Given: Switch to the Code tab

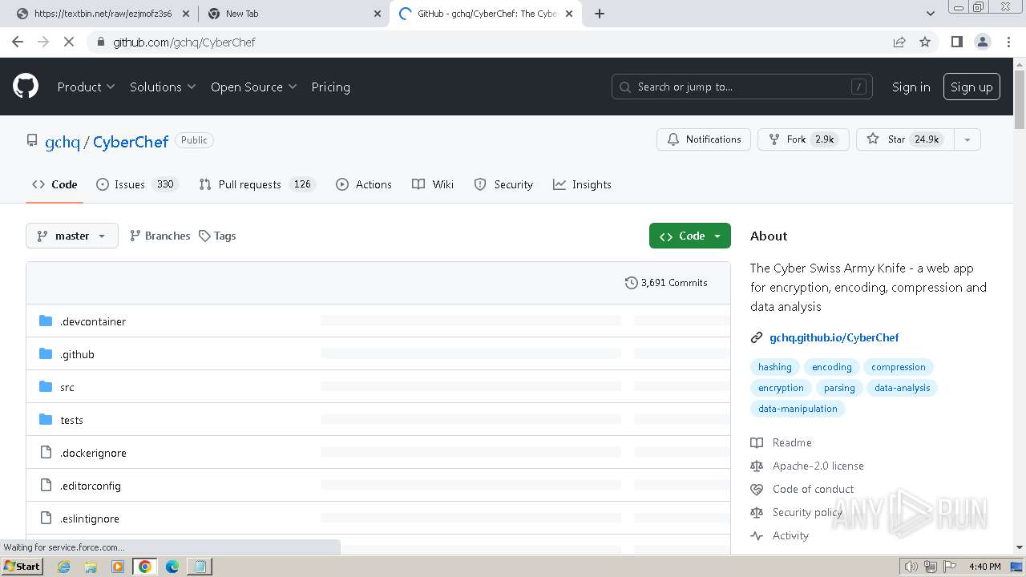Looking at the screenshot, I should (x=55, y=184).
